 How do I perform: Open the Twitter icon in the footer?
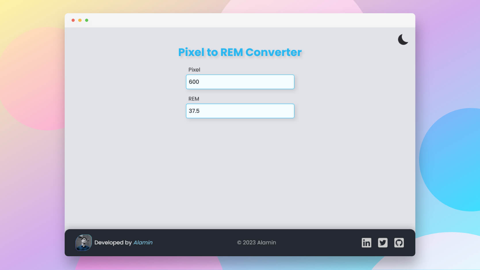tap(383, 243)
